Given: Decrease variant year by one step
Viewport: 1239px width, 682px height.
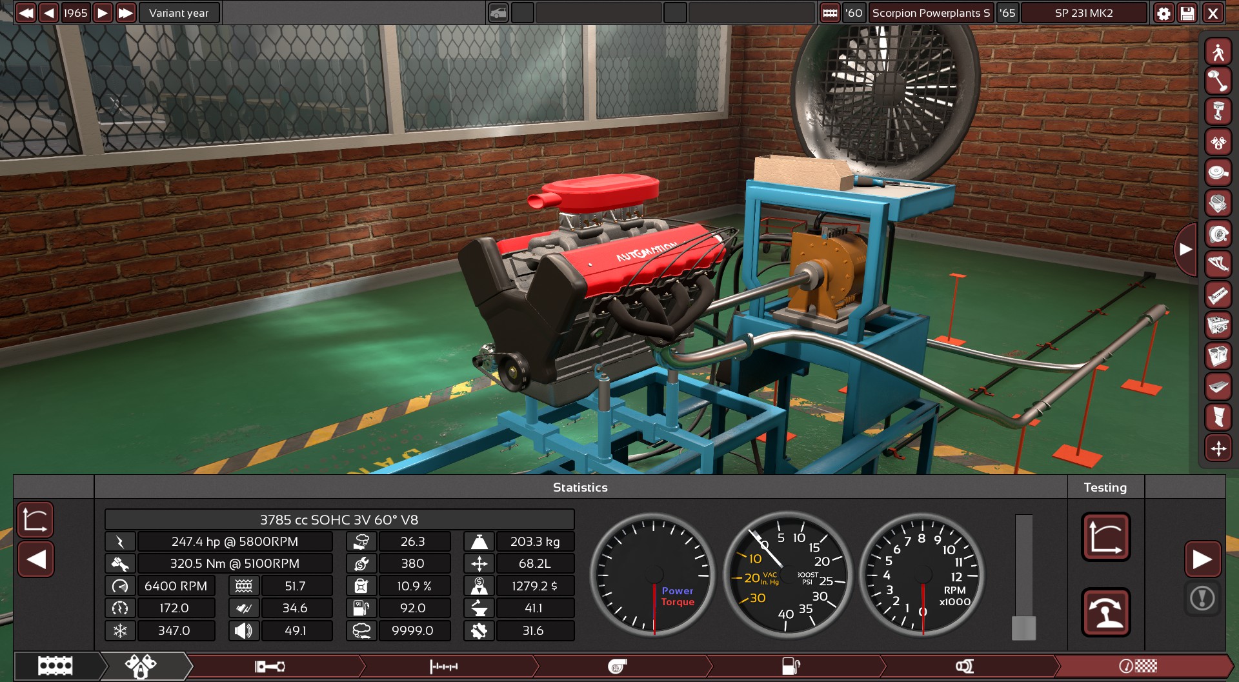Looking at the screenshot, I should coord(49,13).
